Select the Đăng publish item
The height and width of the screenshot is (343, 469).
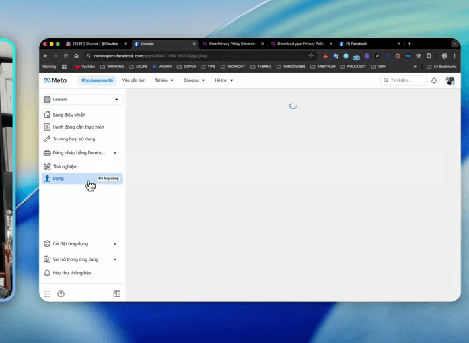82,178
